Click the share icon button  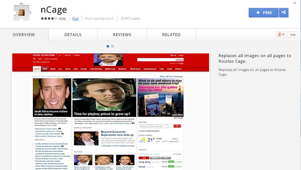coord(284,12)
